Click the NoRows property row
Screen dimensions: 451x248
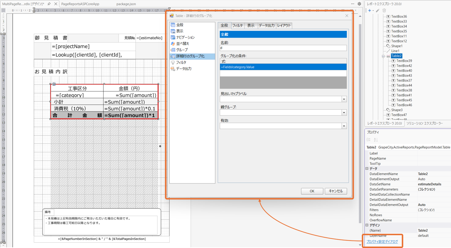[408, 215]
